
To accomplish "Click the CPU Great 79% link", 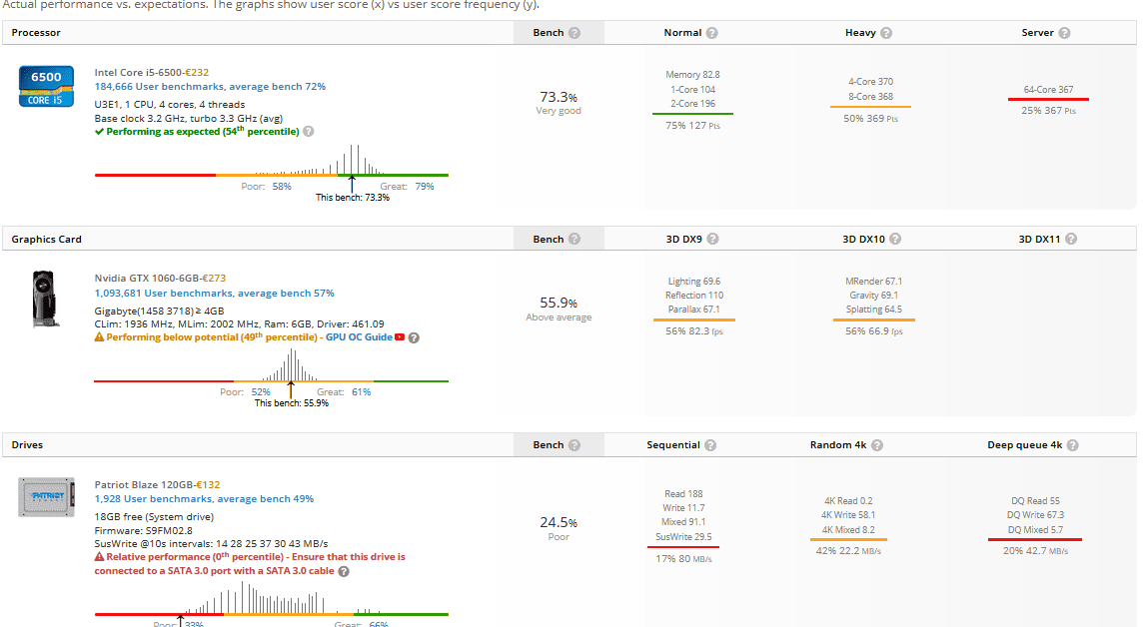I will (x=425, y=187).
